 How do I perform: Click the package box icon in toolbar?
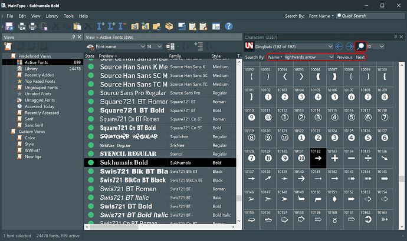[x=169, y=26]
